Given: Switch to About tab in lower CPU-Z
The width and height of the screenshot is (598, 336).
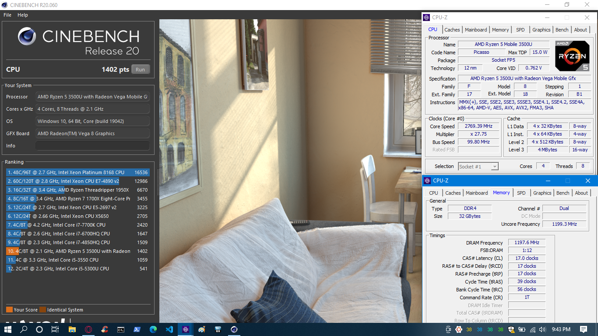Looking at the screenshot, I should 581,193.
